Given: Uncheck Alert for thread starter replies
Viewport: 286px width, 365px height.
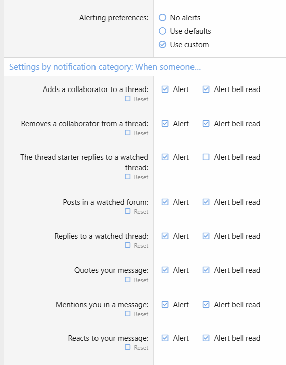Looking at the screenshot, I should [x=165, y=157].
